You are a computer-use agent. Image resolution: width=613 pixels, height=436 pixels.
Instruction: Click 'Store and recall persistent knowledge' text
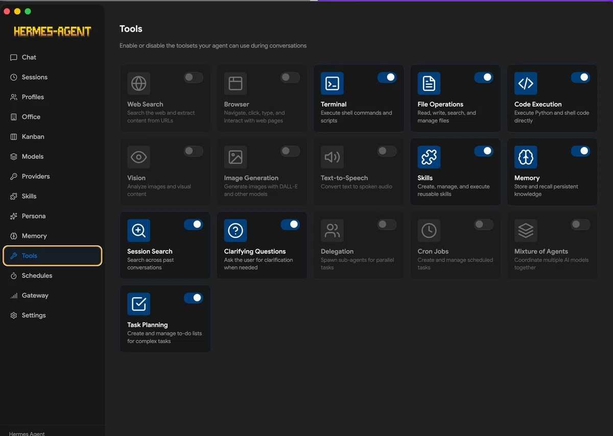tap(546, 190)
